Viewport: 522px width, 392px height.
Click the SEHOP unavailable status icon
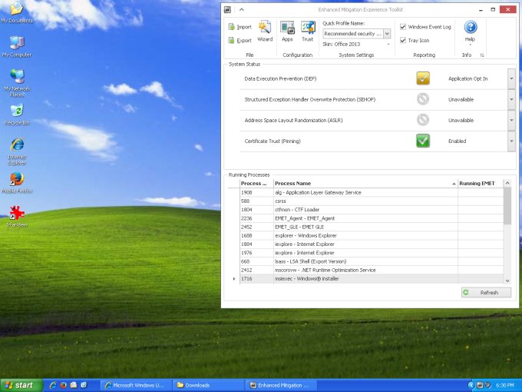[x=423, y=99]
